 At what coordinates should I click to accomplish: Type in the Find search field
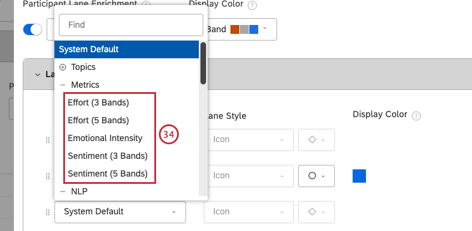click(131, 25)
